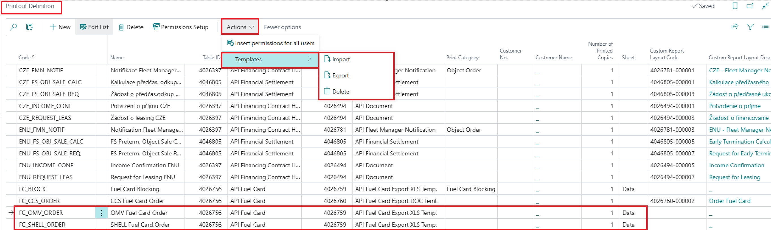Click the collapse page arrows icon
Viewport: 771px width, 230px height.
click(x=765, y=6)
